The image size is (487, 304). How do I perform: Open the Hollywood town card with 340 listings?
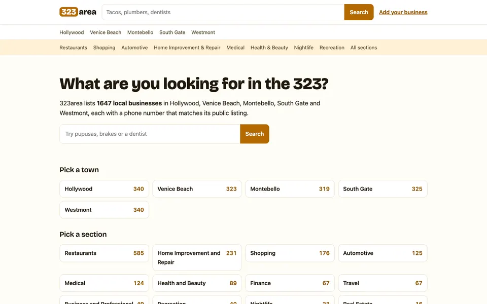click(105, 189)
